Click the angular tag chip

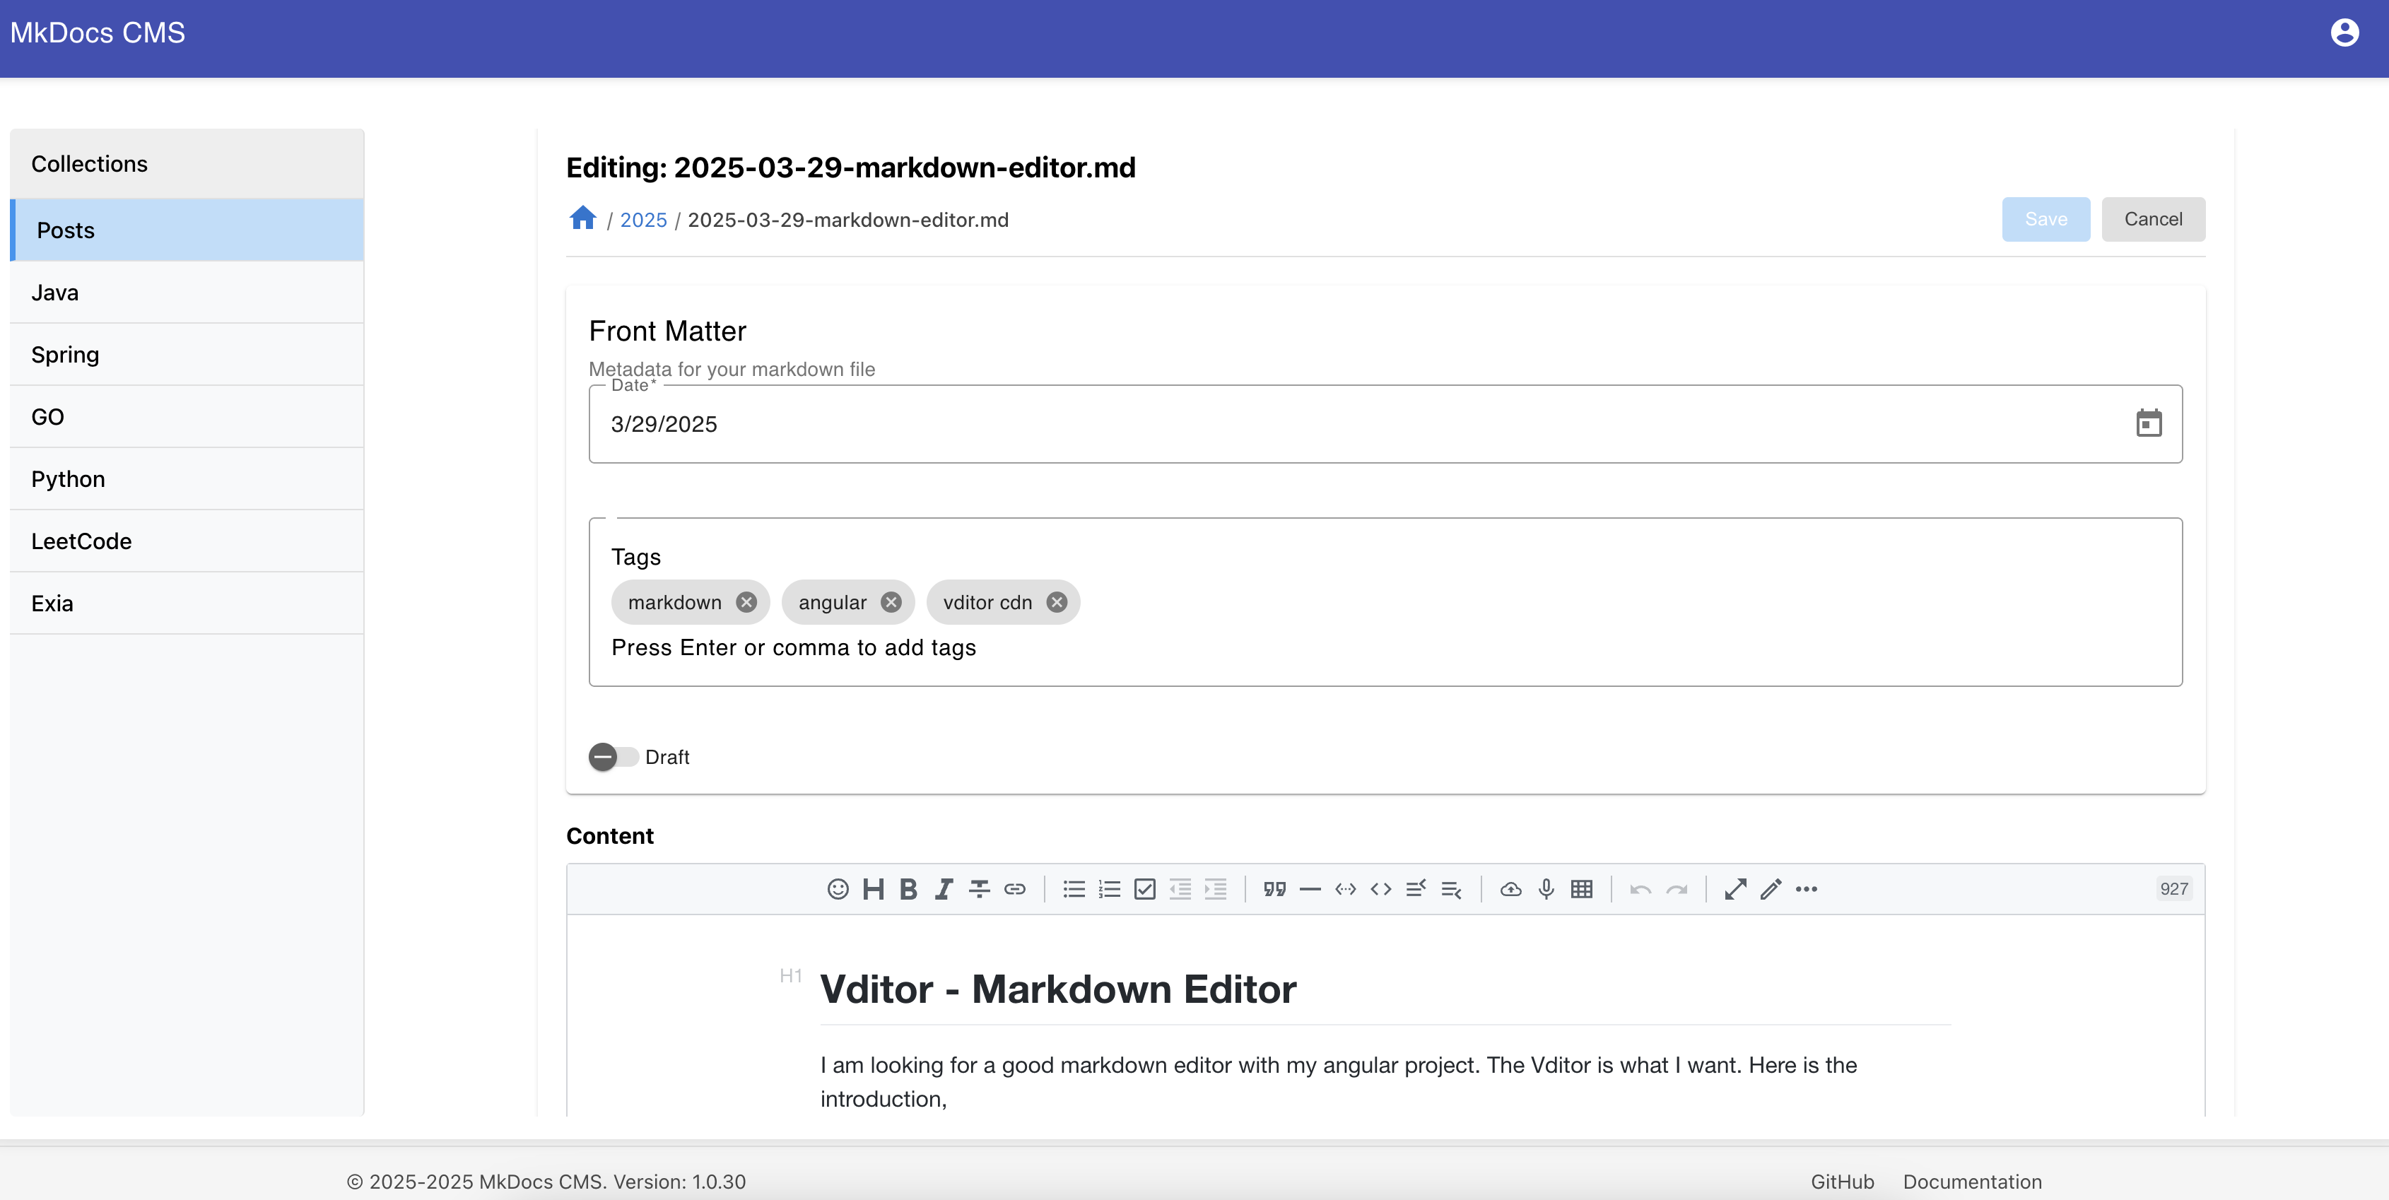(x=847, y=602)
